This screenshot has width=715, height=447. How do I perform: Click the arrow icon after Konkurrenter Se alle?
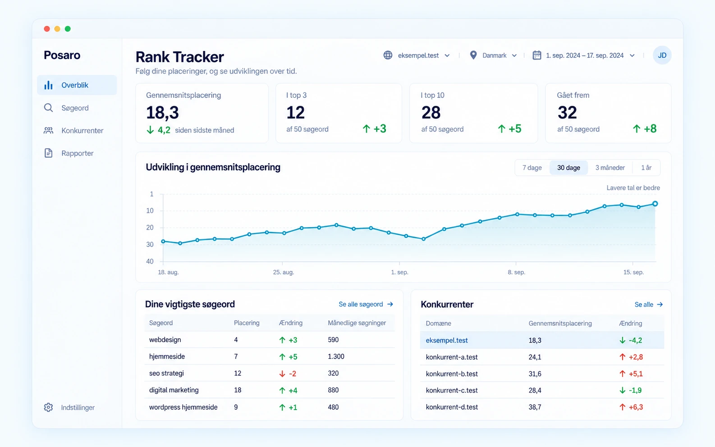coord(660,304)
